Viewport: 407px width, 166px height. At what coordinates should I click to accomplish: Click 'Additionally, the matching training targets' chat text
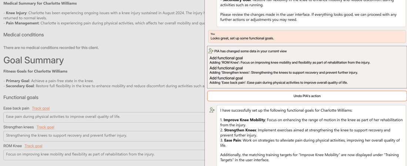click(x=309, y=158)
